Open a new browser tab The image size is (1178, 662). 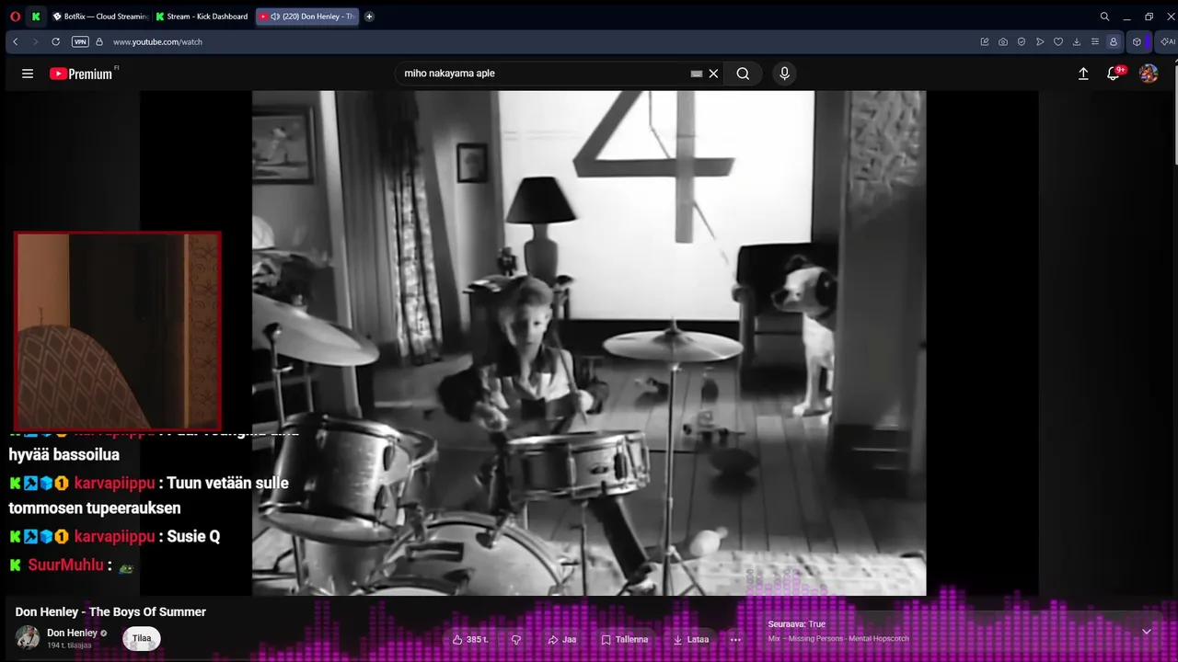(369, 17)
